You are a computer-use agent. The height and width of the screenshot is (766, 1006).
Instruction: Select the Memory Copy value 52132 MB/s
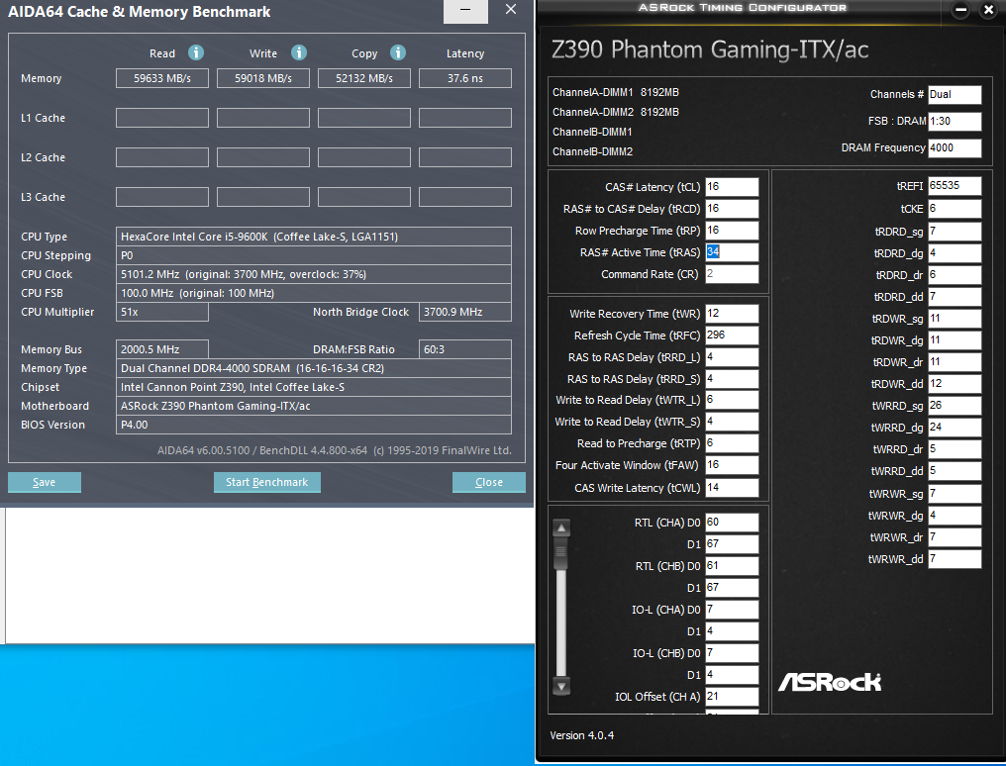pyautogui.click(x=364, y=78)
